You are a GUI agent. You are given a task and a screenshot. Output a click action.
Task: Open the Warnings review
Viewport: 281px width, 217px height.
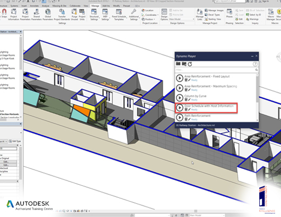click(x=252, y=19)
